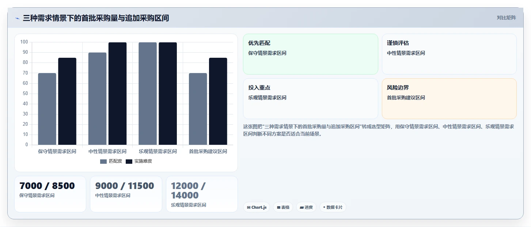Click 保守情景需求区间 text in 优先匹配 card
Screen dimensions: 531x227
pos(267,53)
